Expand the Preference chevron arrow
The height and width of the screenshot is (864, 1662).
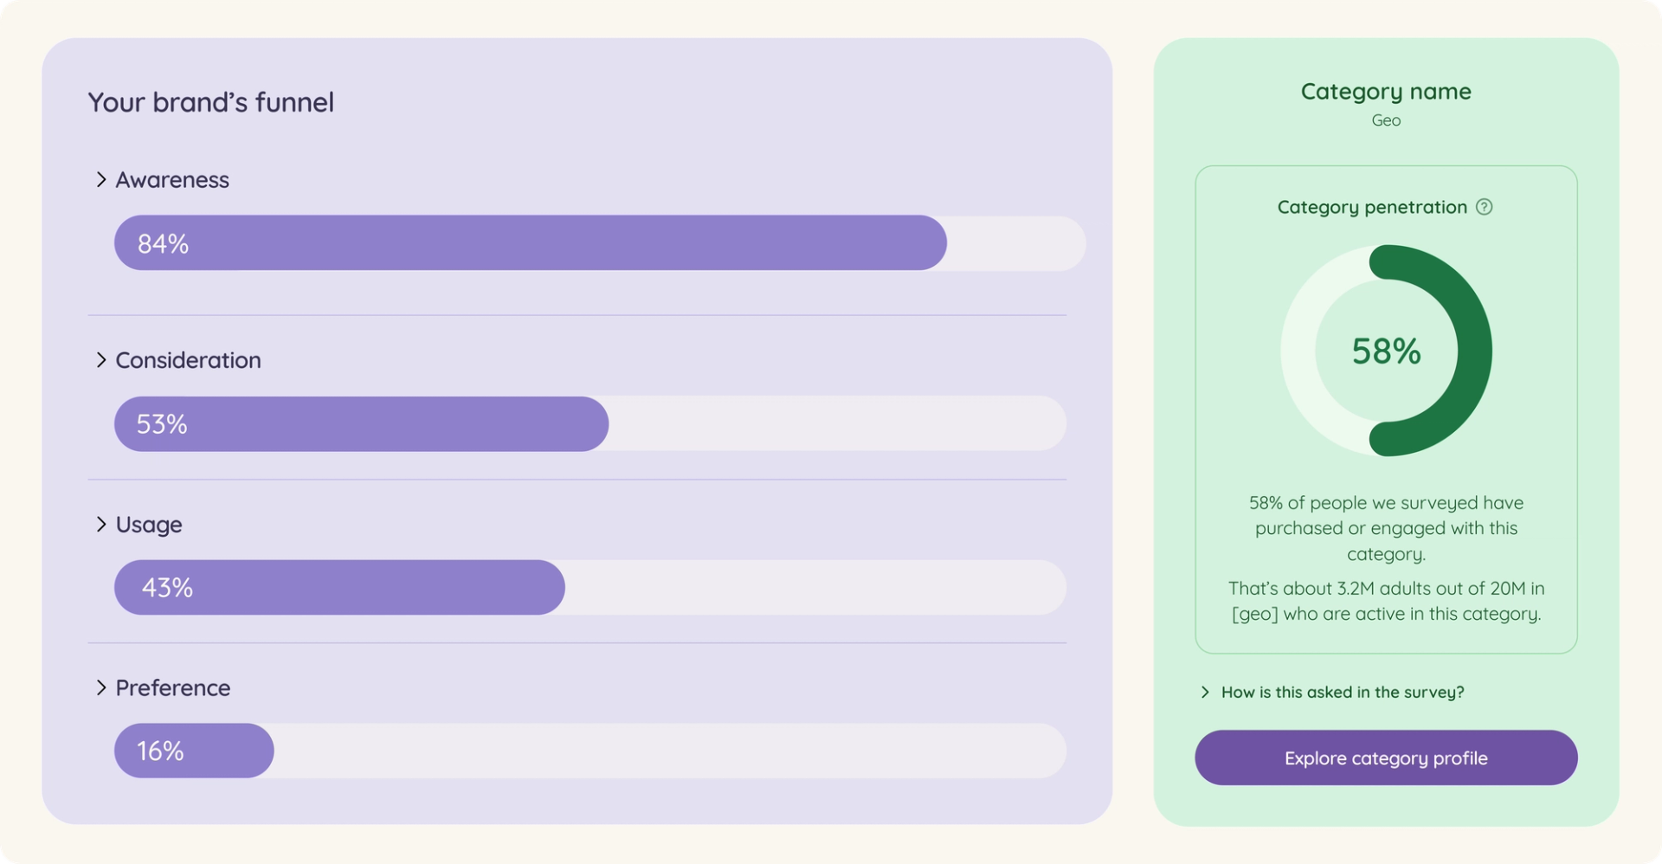coord(101,687)
